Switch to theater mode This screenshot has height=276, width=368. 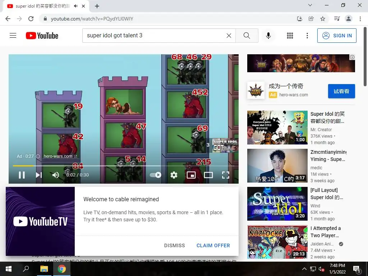coord(208,175)
